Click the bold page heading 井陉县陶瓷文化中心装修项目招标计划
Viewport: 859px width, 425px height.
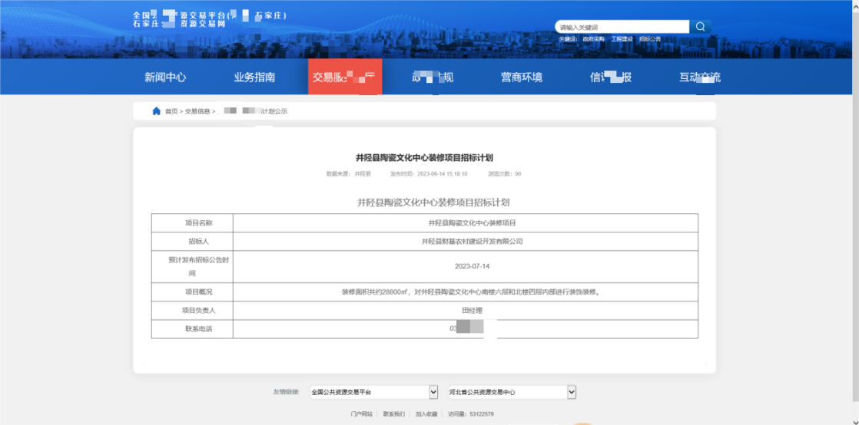pyautogui.click(x=425, y=158)
